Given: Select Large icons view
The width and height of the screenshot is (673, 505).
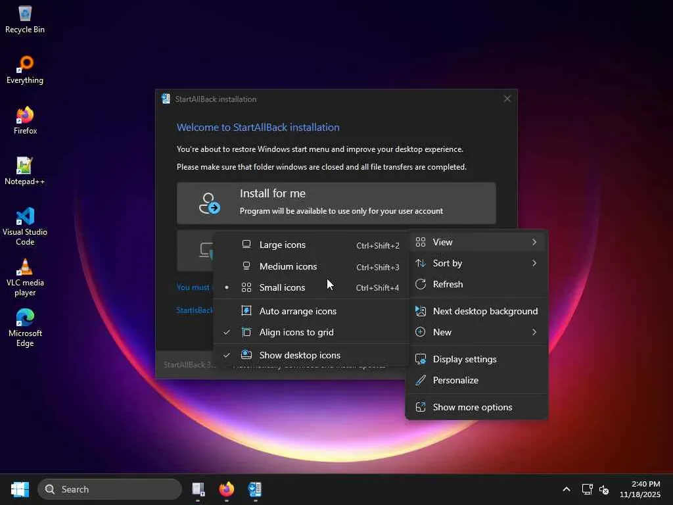Looking at the screenshot, I should tap(311, 245).
